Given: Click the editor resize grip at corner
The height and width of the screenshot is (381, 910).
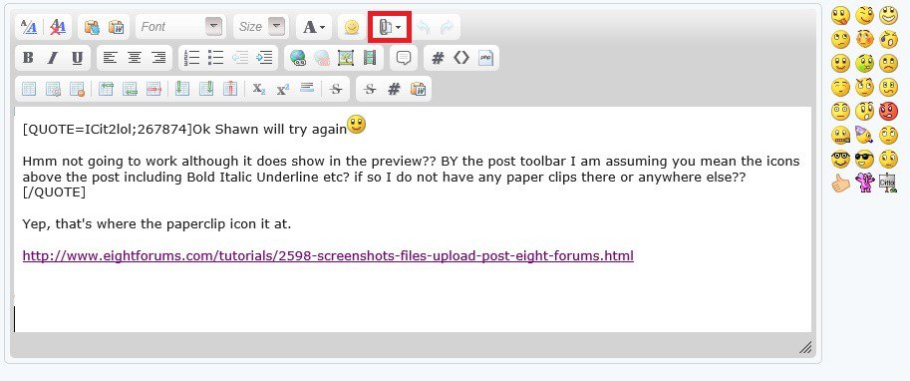Looking at the screenshot, I should pos(805,347).
